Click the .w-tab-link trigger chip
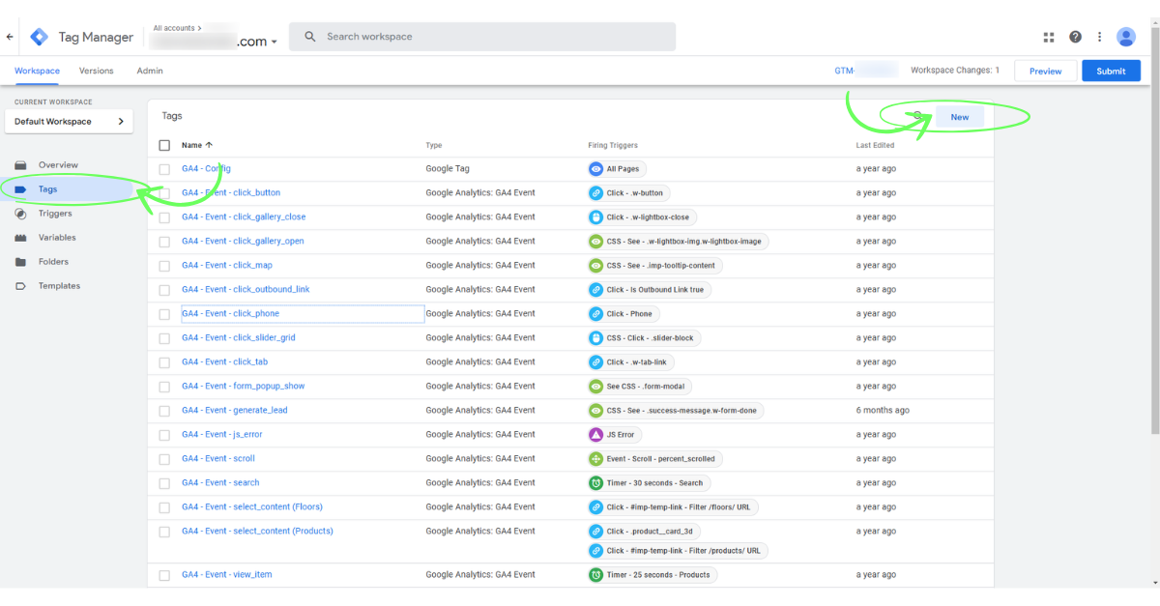 point(631,362)
